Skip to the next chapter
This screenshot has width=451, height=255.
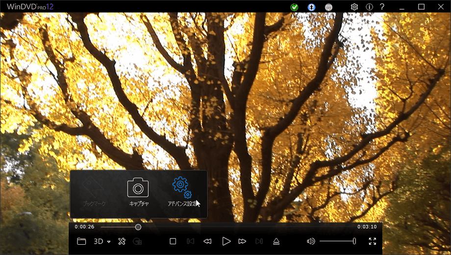click(259, 241)
